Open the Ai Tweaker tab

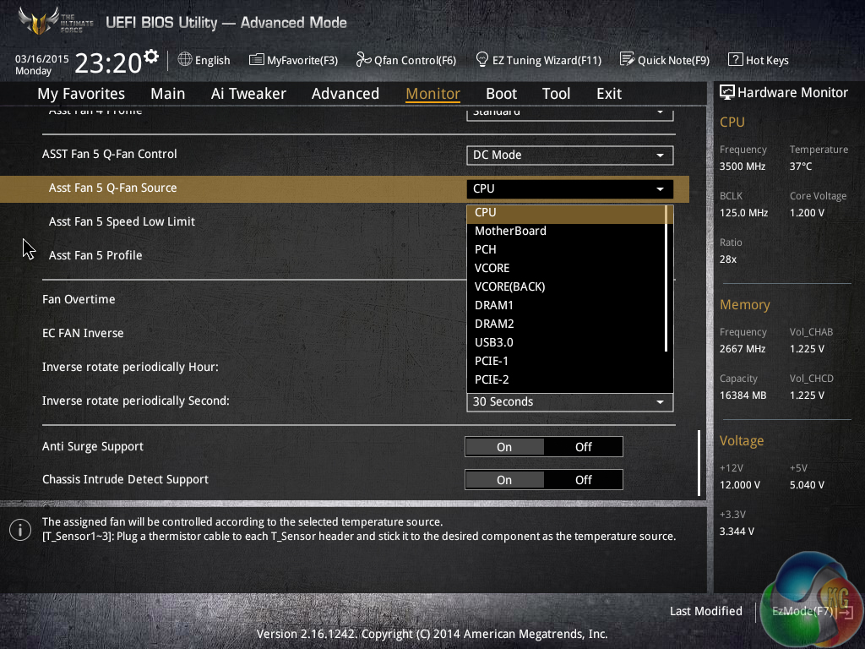pos(248,94)
